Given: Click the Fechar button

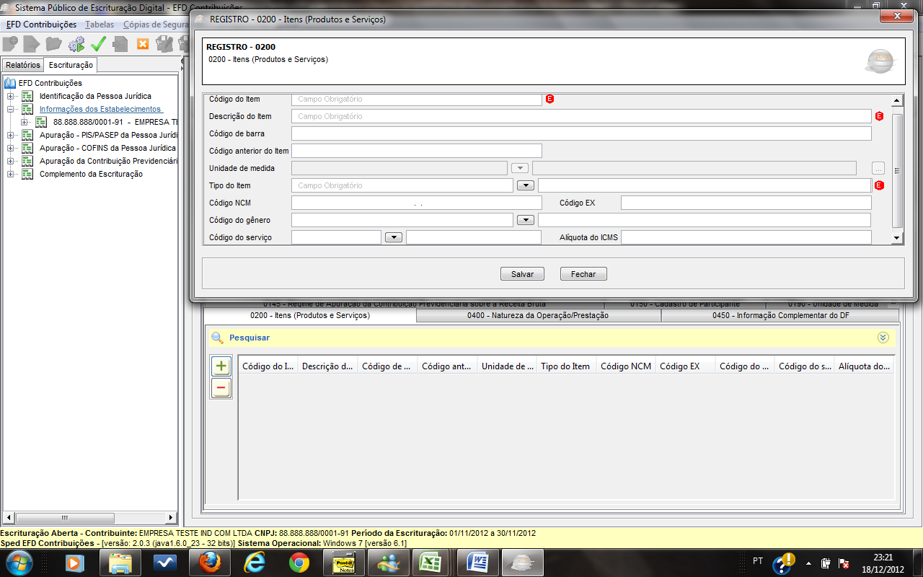Looking at the screenshot, I should click(583, 274).
